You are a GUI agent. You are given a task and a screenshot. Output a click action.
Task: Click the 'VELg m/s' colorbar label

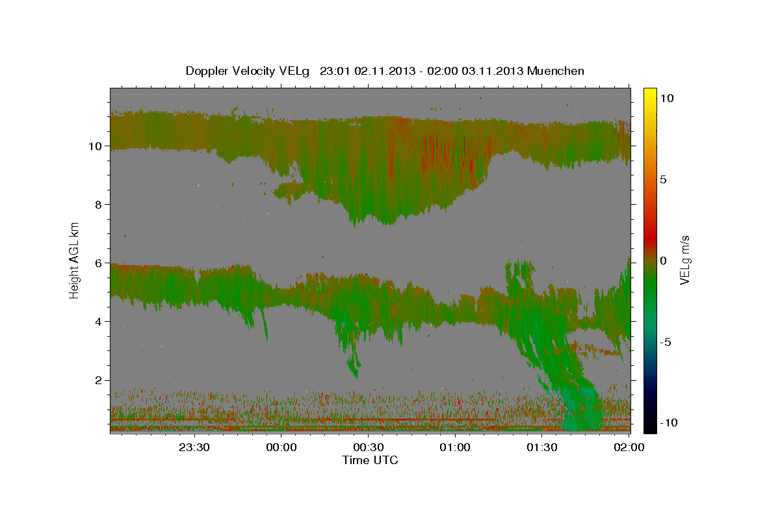(684, 260)
